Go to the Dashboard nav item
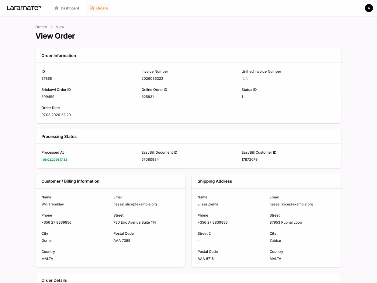The width and height of the screenshot is (377, 283). [67, 8]
